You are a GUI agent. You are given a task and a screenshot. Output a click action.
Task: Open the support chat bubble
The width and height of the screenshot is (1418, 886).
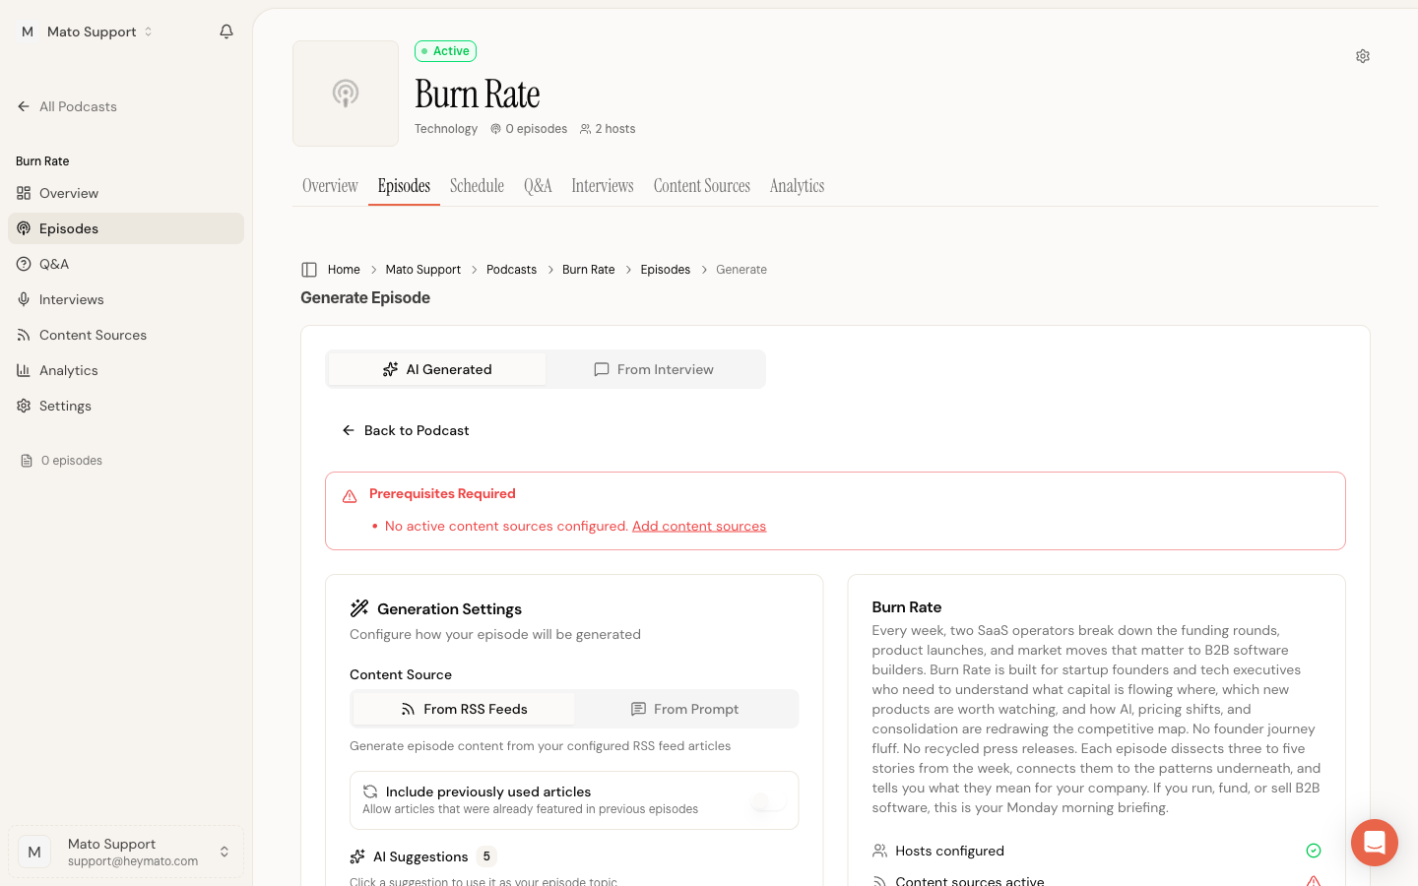(x=1375, y=843)
